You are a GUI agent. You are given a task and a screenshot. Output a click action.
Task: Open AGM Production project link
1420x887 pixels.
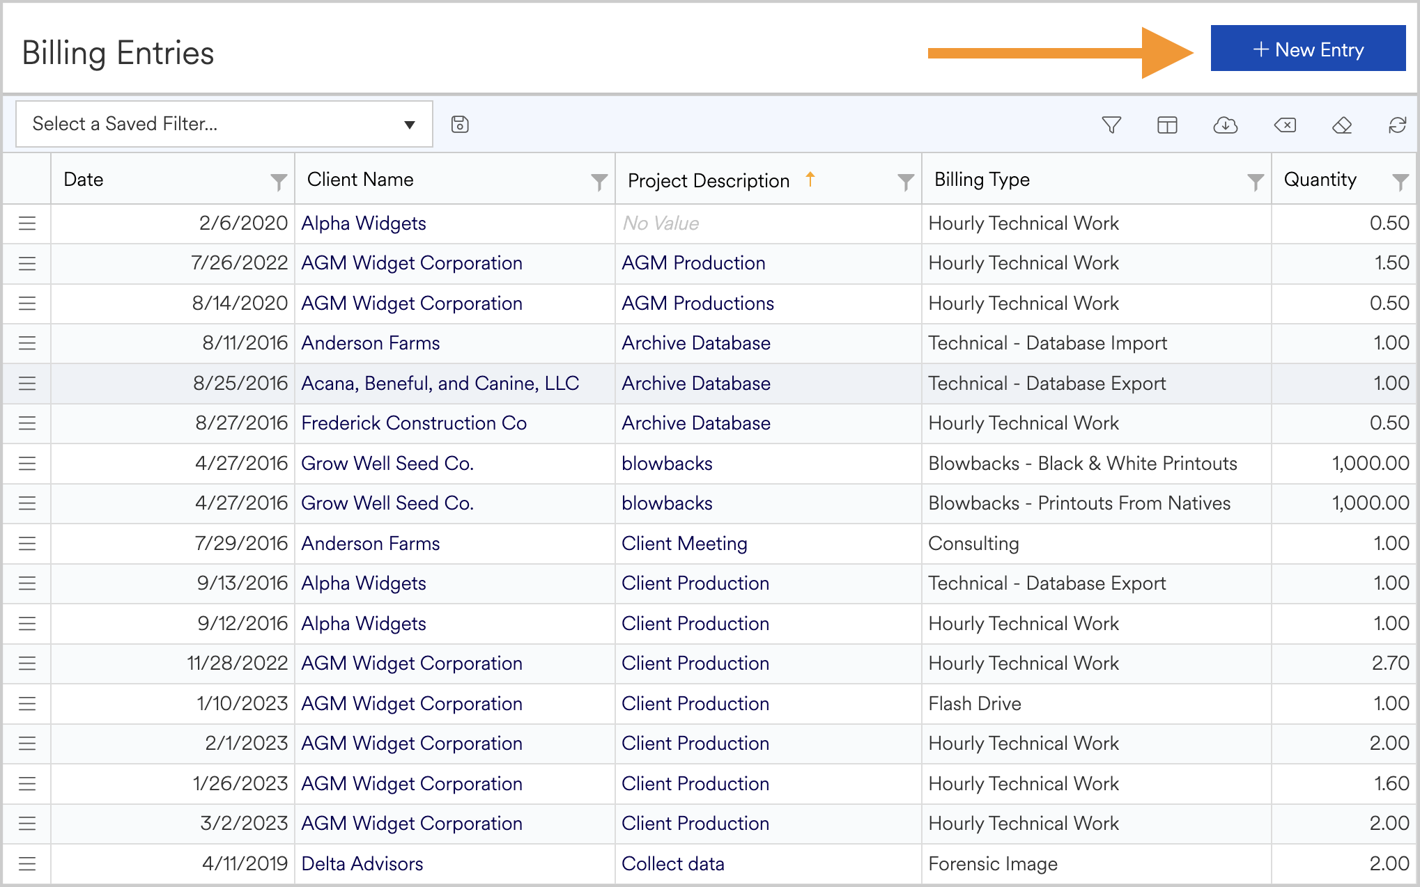coord(693,263)
